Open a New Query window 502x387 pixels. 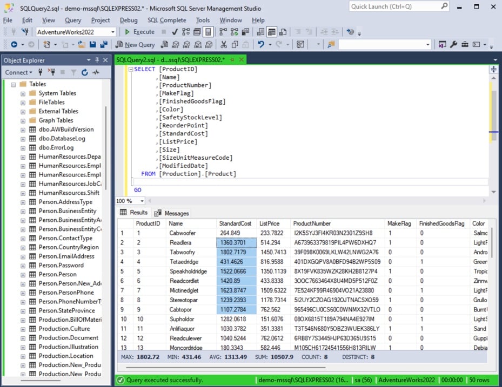pyautogui.click(x=135, y=44)
